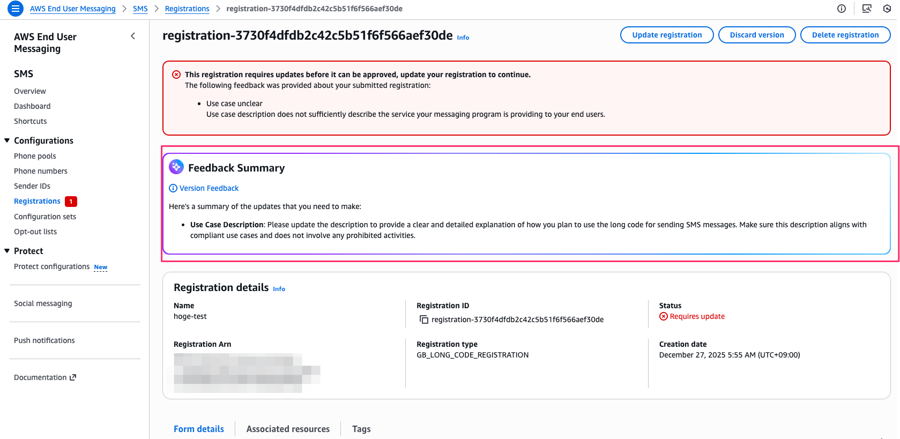This screenshot has height=439, width=900.
Task: Click the Delete registration button
Action: tap(845, 35)
